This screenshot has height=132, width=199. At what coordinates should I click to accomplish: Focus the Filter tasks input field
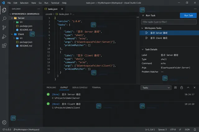169,22
